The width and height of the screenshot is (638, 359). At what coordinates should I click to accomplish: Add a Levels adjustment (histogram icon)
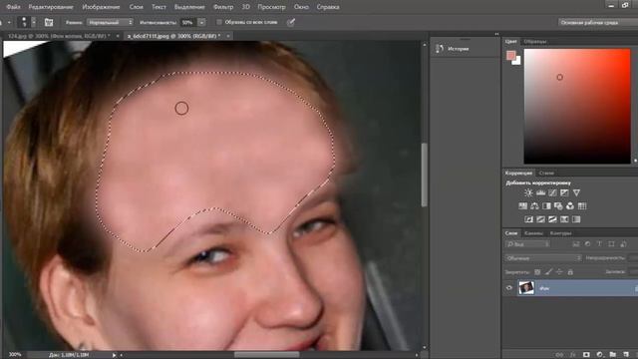[x=540, y=192]
